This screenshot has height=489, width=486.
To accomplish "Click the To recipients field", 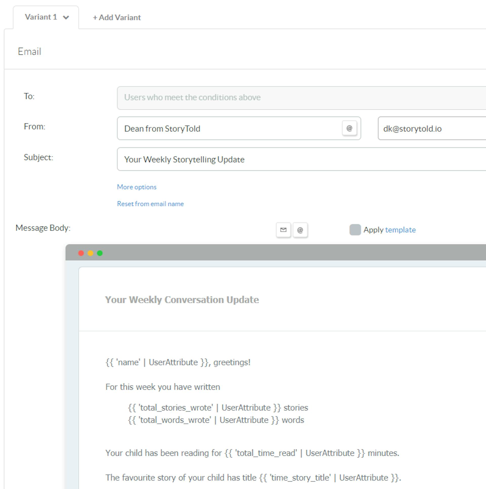I will click(x=301, y=98).
